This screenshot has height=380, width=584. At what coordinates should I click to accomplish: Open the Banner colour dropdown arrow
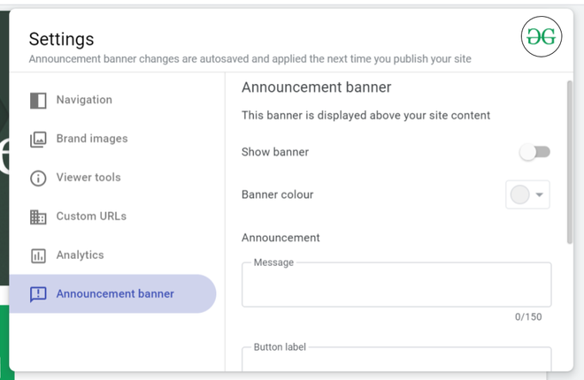pyautogui.click(x=540, y=195)
